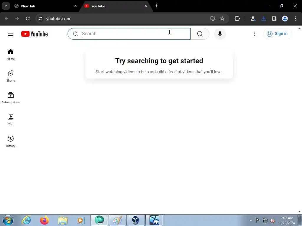302x226 pixels.
Task: Show hidden system tray icons
Action: click(x=251, y=220)
